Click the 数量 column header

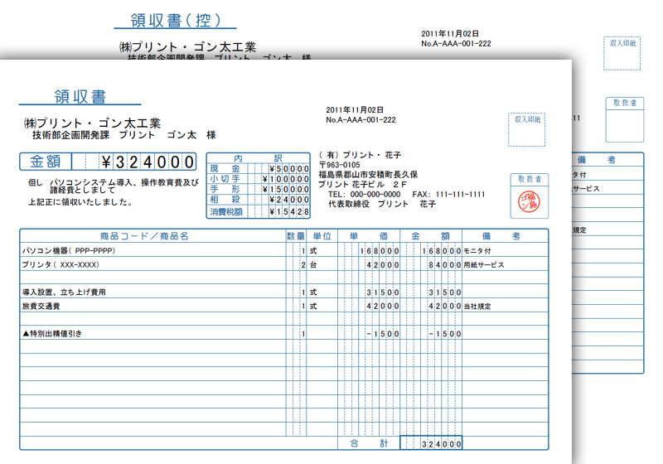click(296, 236)
